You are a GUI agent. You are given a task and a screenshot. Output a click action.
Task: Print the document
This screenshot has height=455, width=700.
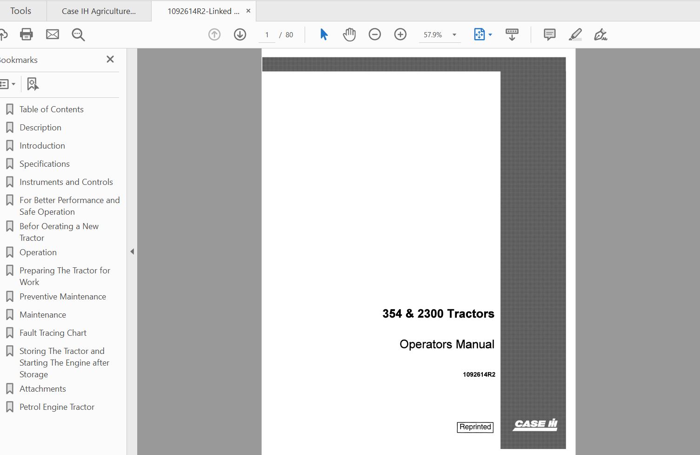pyautogui.click(x=26, y=34)
